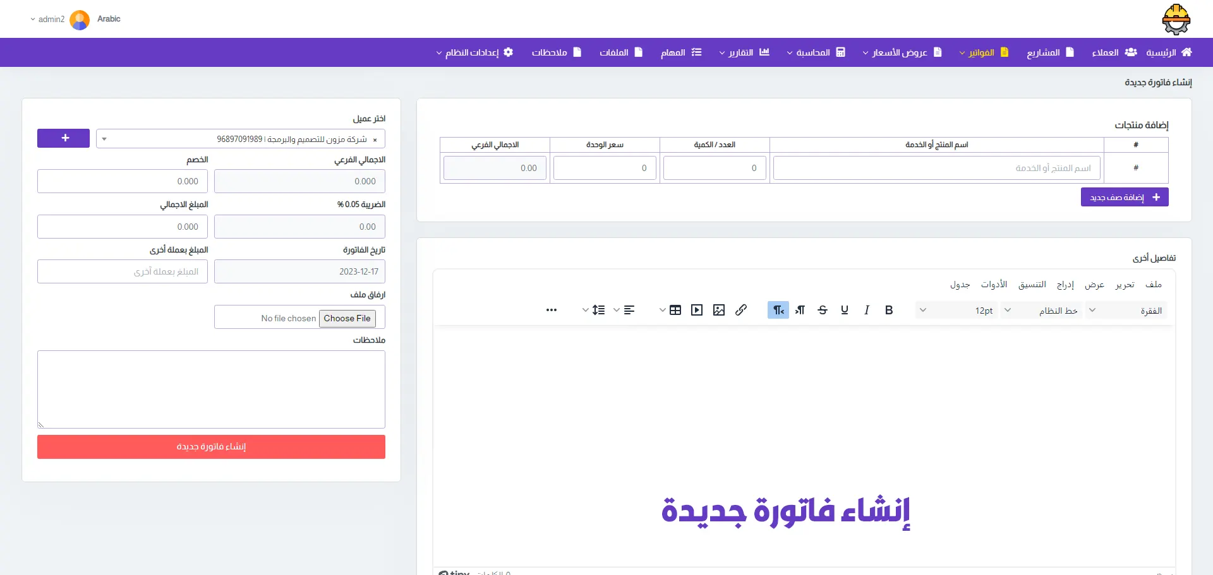The height and width of the screenshot is (575, 1213).
Task: Click the Choose File attachment button
Action: [347, 318]
